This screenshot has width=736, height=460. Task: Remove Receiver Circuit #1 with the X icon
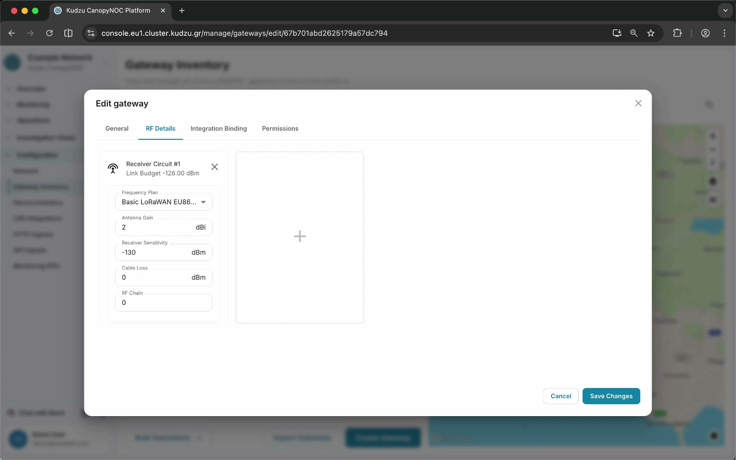tap(215, 167)
